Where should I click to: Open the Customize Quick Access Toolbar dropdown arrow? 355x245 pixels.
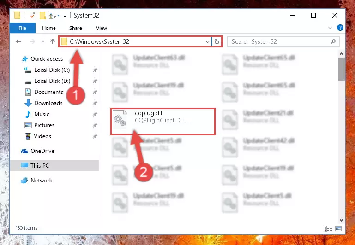click(65, 16)
